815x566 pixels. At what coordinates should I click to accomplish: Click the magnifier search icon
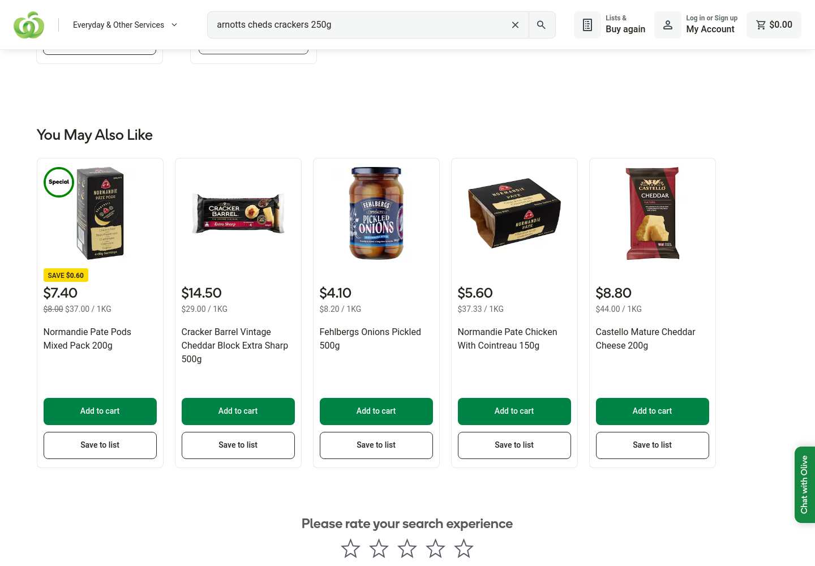(x=542, y=25)
